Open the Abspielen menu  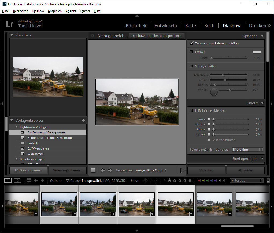[54, 11]
